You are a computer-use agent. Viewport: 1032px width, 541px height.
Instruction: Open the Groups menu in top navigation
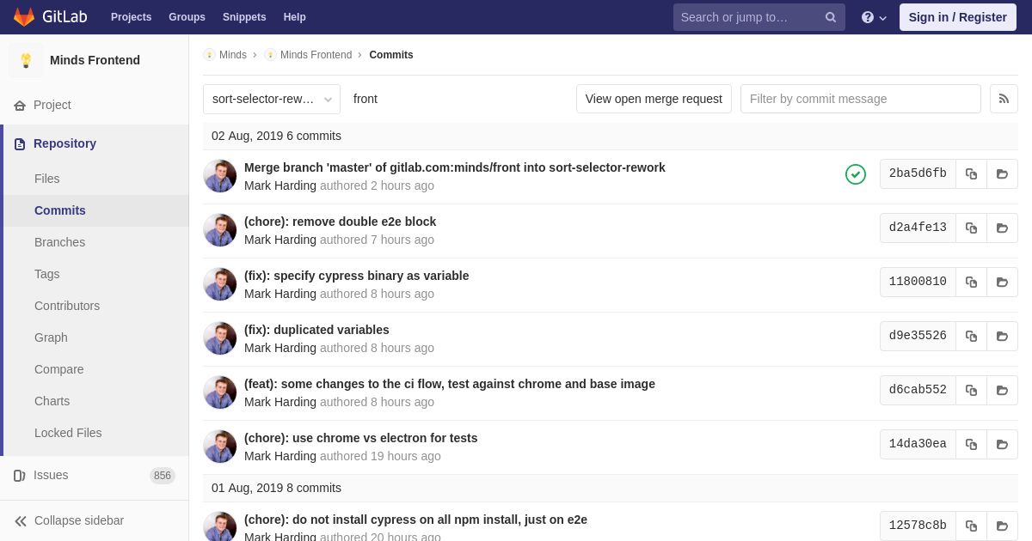187,17
